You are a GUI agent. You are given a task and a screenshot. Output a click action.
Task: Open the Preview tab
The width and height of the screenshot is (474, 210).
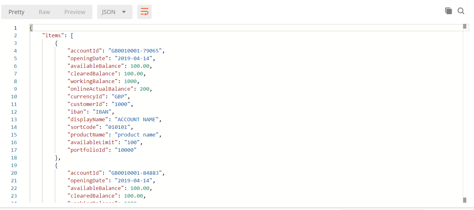(x=75, y=12)
